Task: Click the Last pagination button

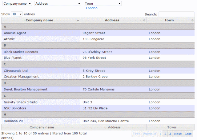Action: pos(188,134)
